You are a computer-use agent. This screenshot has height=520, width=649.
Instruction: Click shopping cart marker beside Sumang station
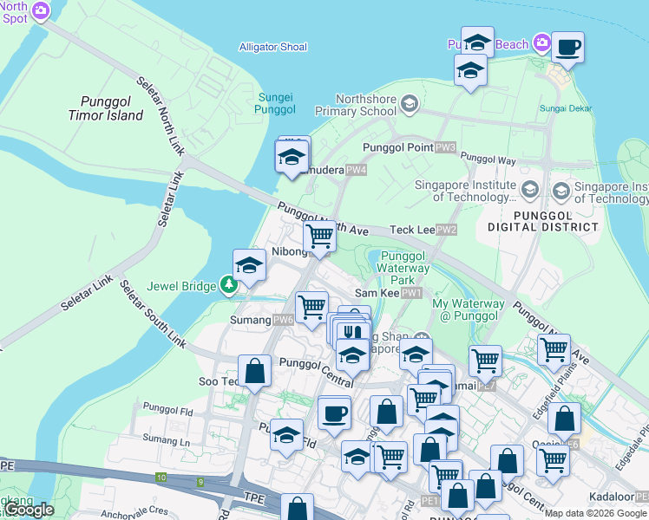click(311, 309)
